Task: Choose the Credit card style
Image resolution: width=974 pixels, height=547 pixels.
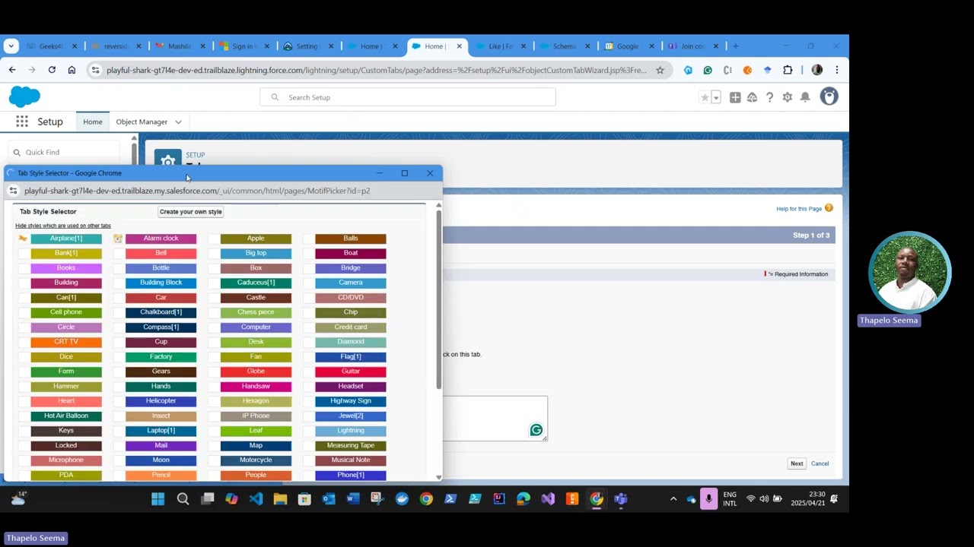Action: pos(351,327)
